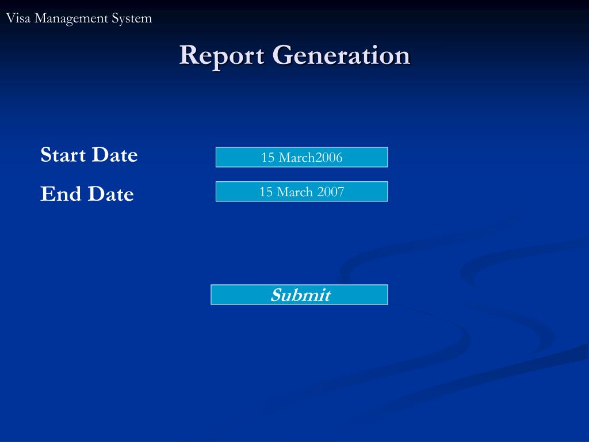Select the End Date field showing 15 March 2007
The width and height of the screenshot is (589, 442).
point(301,192)
